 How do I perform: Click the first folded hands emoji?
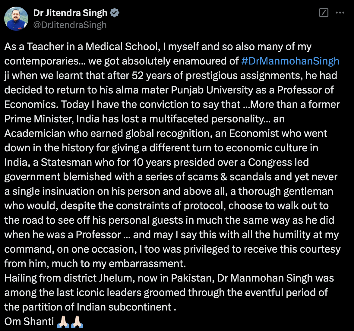coord(63,322)
